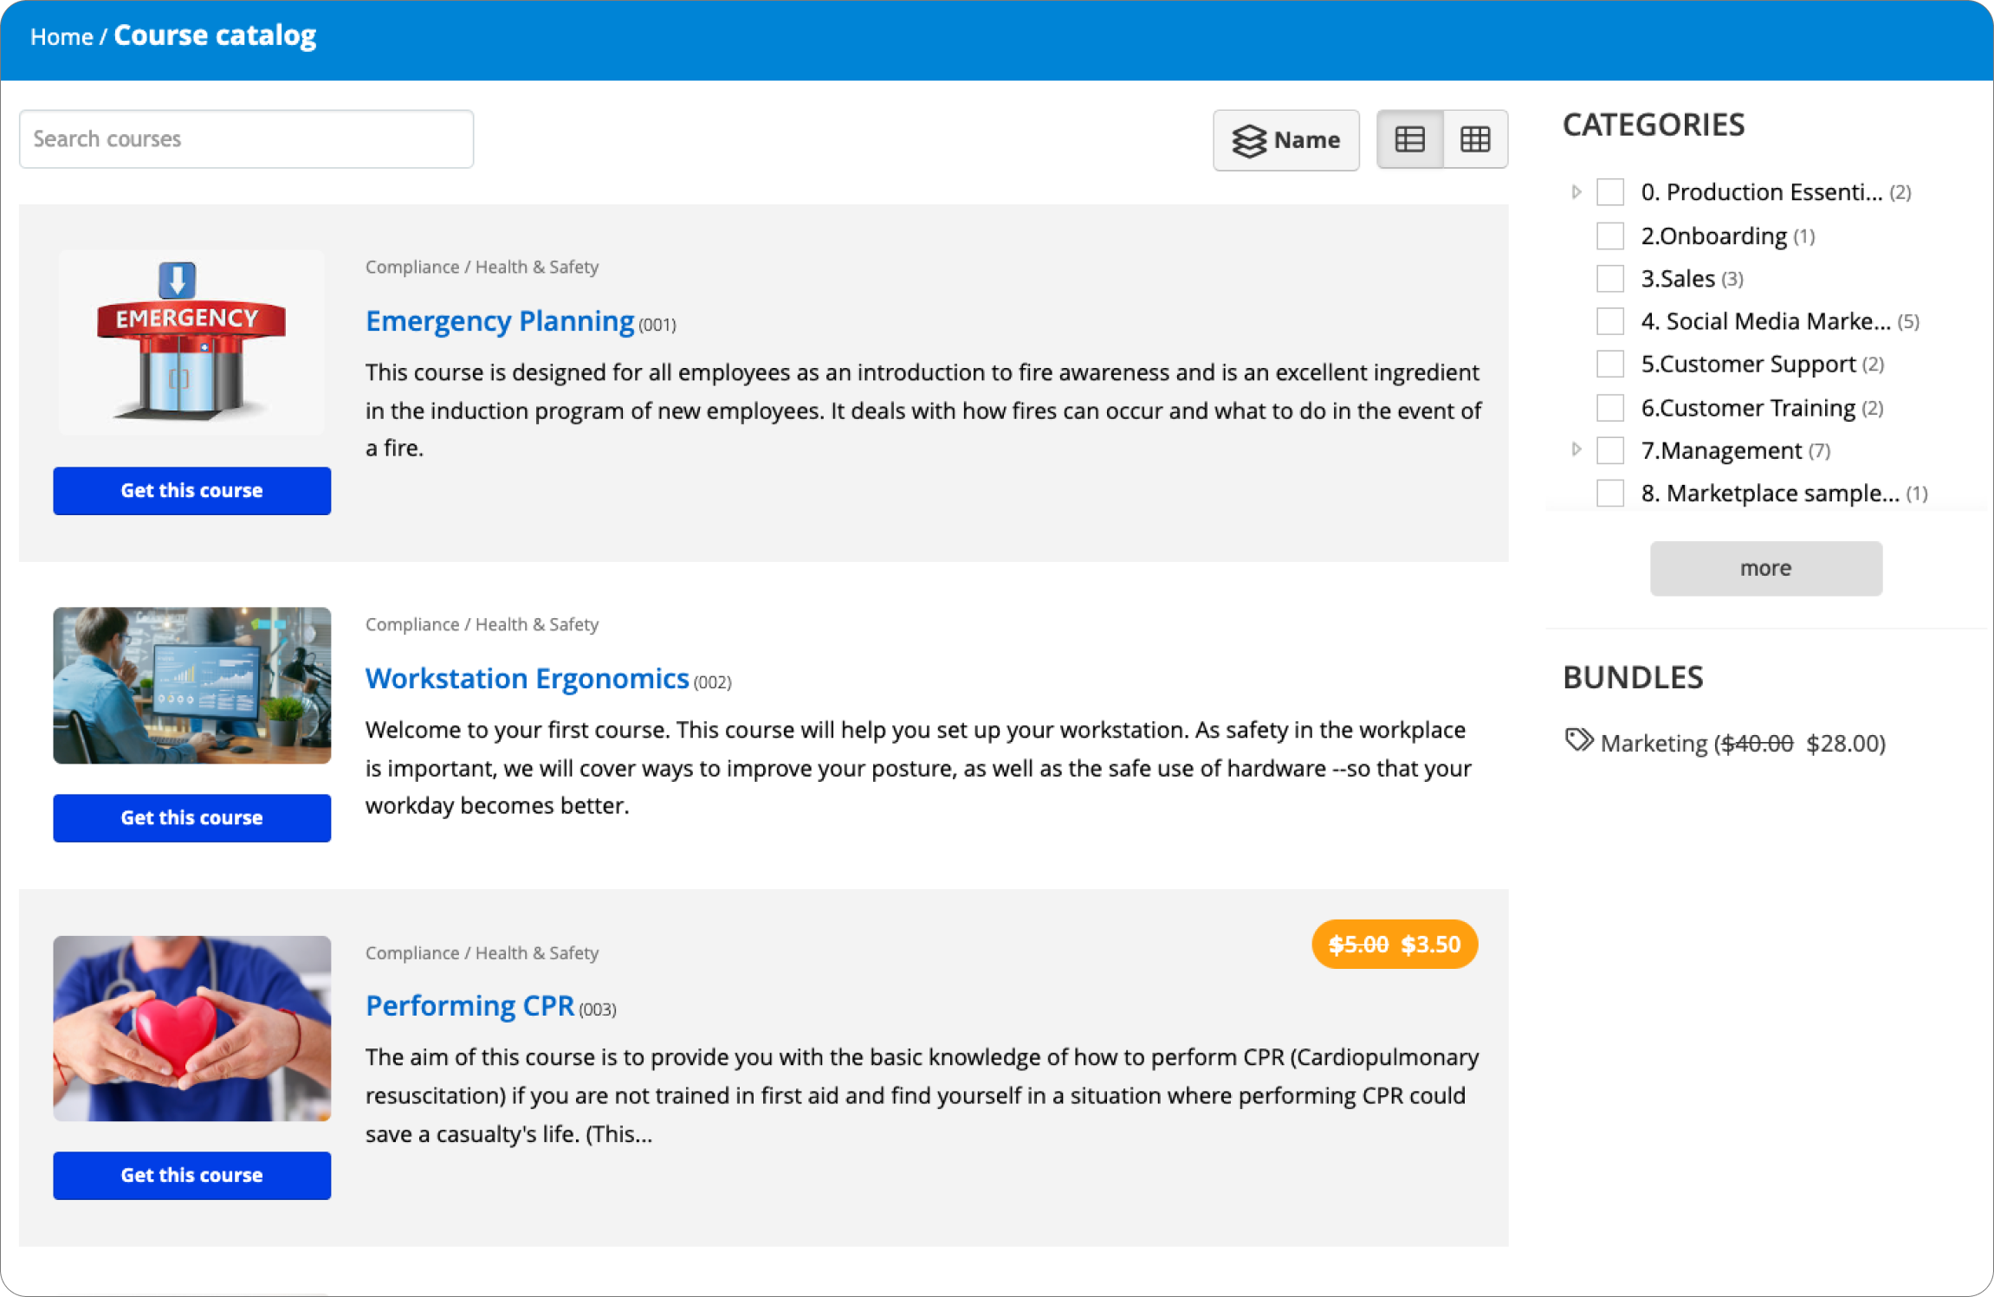The image size is (1994, 1297).
Task: Focus the Search courses field
Action: 246,139
